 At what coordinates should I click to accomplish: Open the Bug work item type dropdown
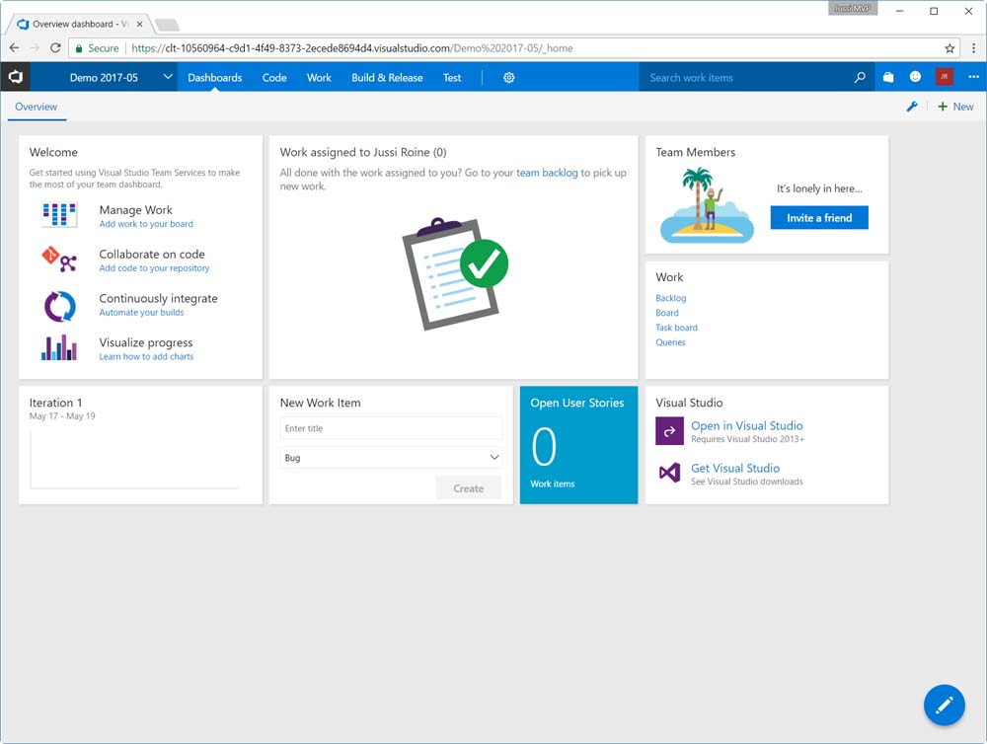point(391,458)
